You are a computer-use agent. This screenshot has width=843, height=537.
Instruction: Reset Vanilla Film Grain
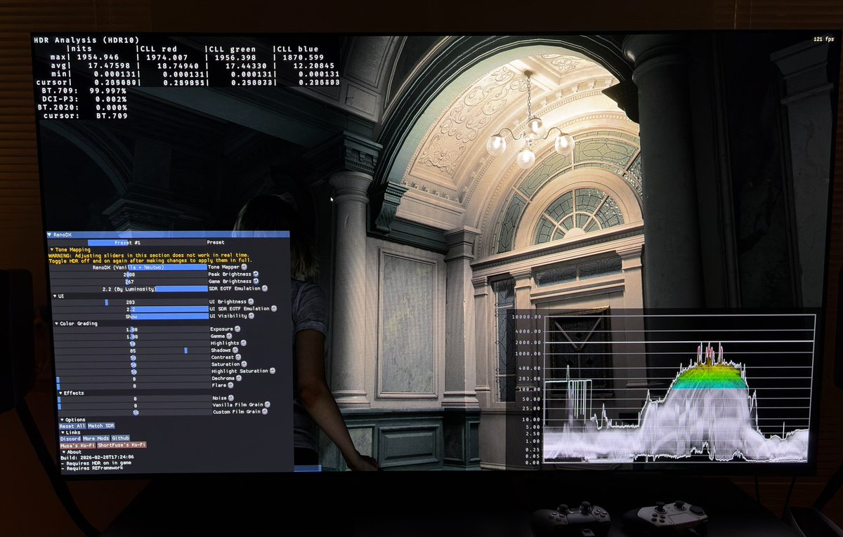[x=267, y=406]
